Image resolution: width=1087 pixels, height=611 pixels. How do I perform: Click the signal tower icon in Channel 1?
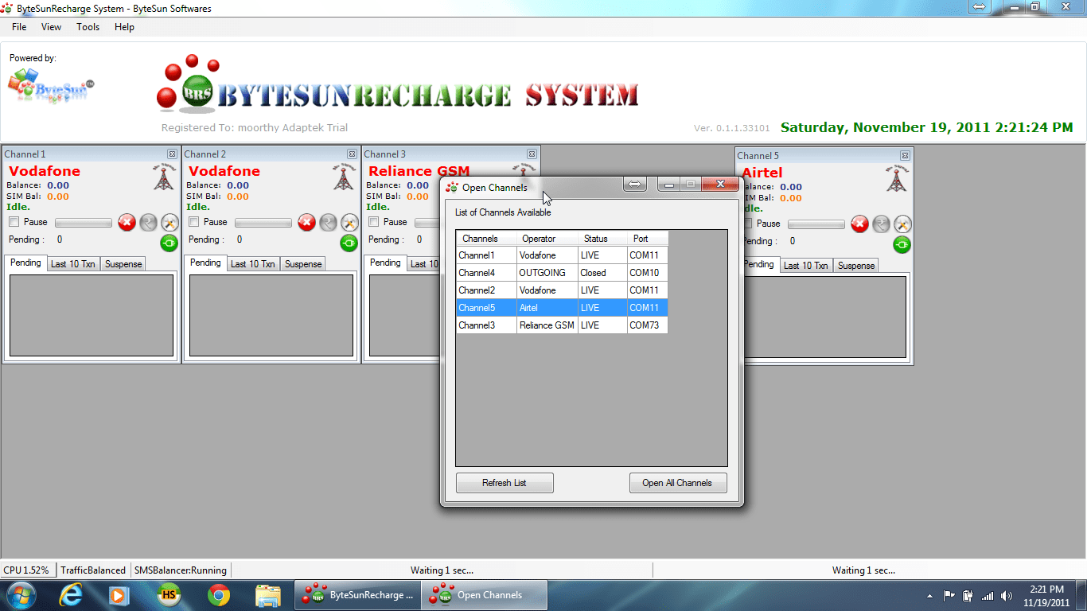[163, 177]
